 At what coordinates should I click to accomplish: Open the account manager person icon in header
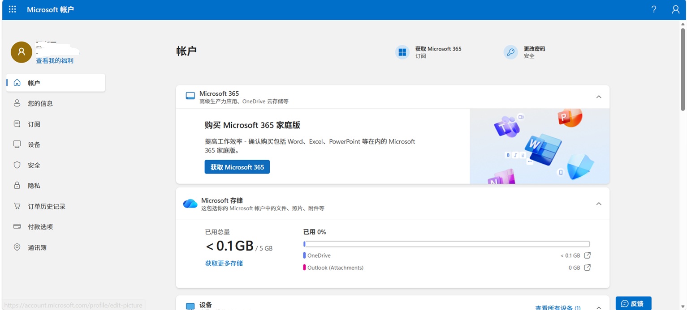[x=676, y=9]
